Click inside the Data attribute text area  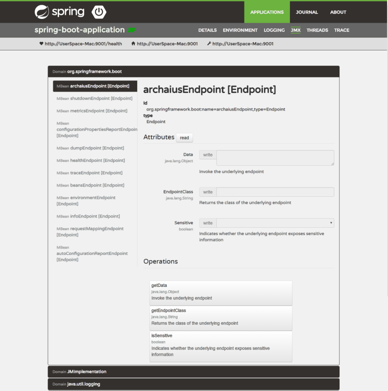click(x=274, y=158)
